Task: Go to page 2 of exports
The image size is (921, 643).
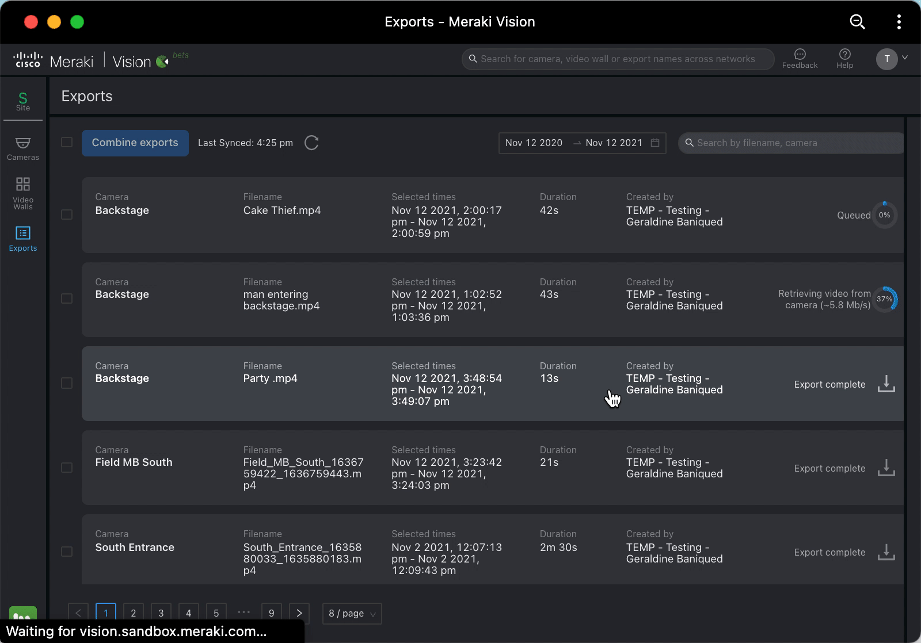Action: coord(134,613)
